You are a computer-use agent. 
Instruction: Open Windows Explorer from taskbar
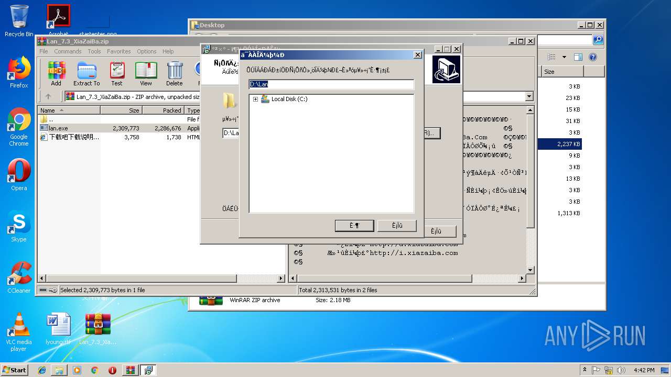(x=59, y=370)
